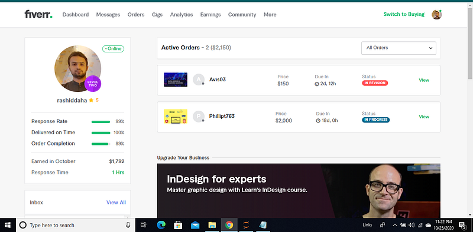The width and height of the screenshot is (473, 232).
Task: Click the Cortana circle icon in search box
Action: pos(22,225)
